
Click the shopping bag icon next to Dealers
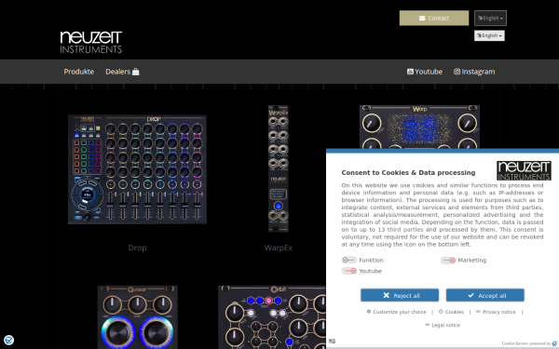pos(135,72)
